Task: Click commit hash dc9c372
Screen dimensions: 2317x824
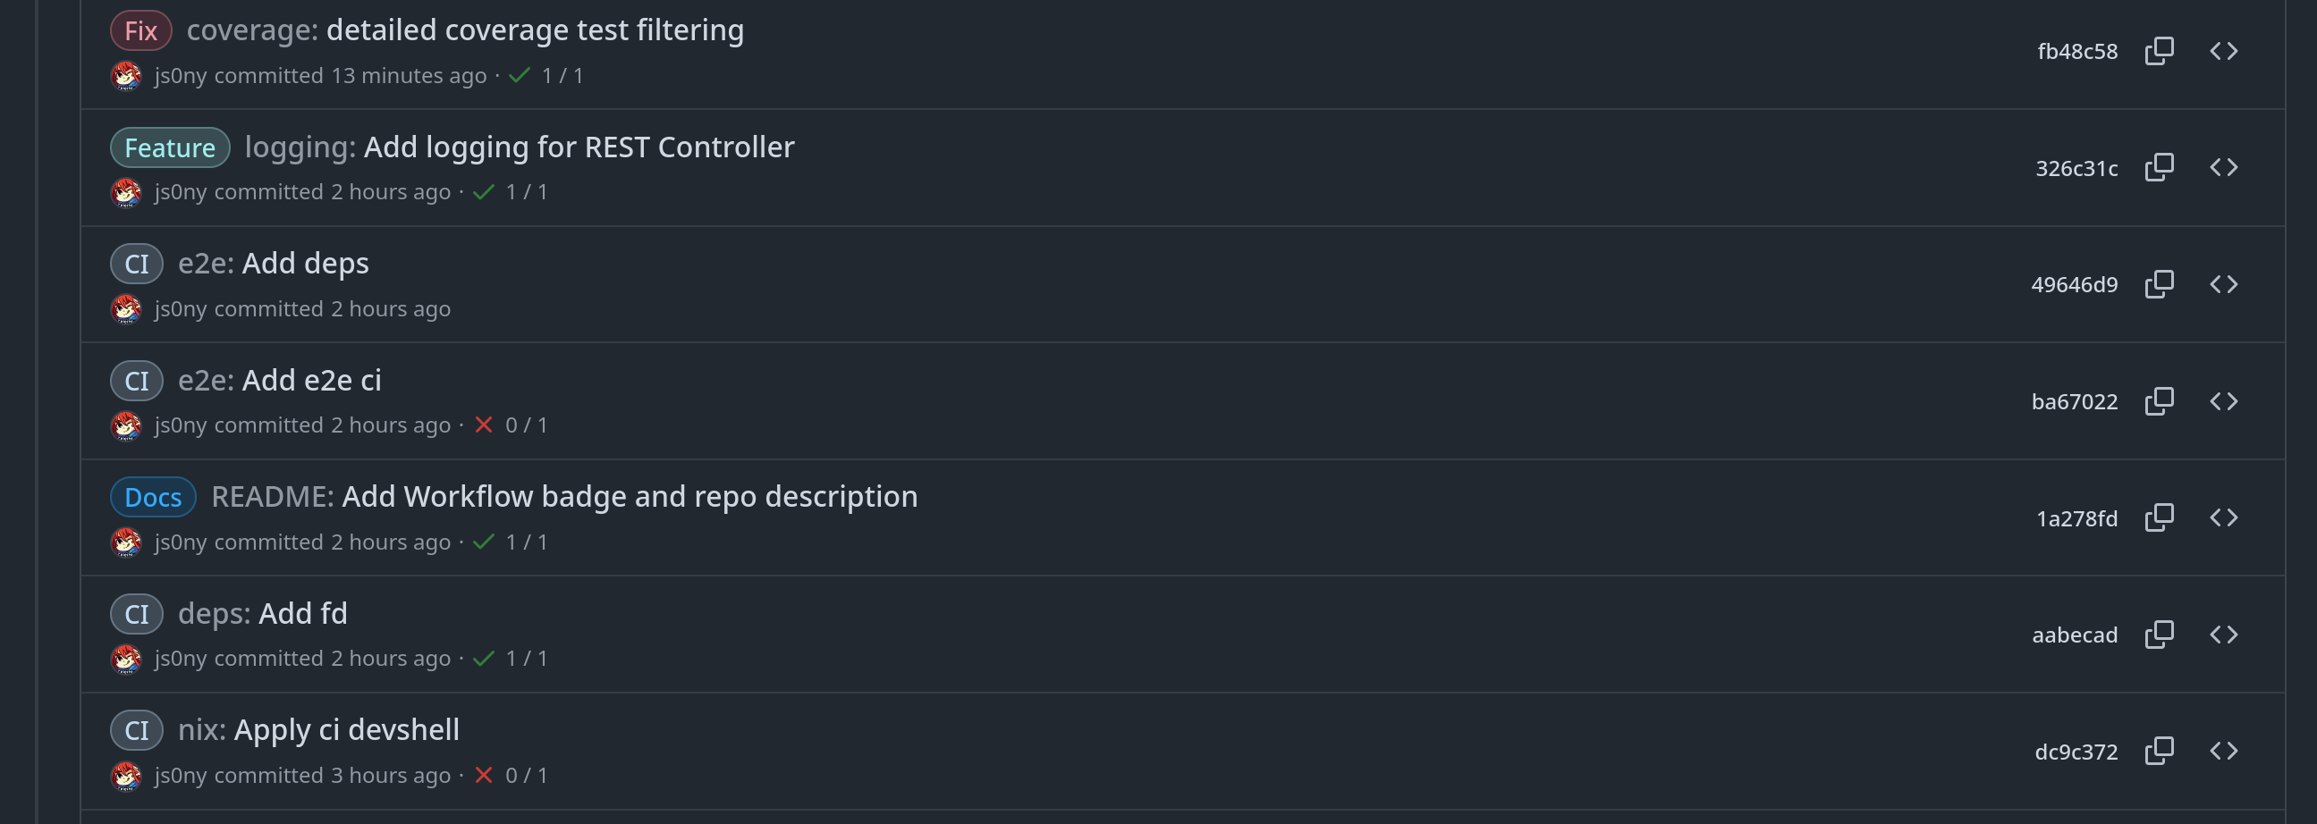Action: pyautogui.click(x=2076, y=753)
